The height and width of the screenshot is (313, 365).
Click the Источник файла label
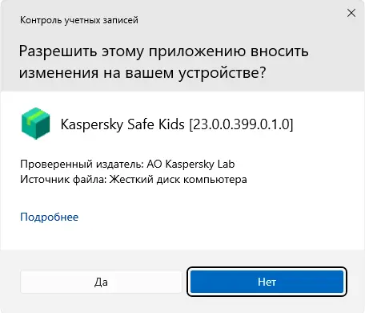point(63,179)
